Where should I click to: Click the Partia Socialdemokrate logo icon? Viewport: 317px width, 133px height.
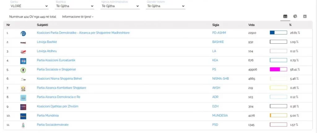coord(23,125)
